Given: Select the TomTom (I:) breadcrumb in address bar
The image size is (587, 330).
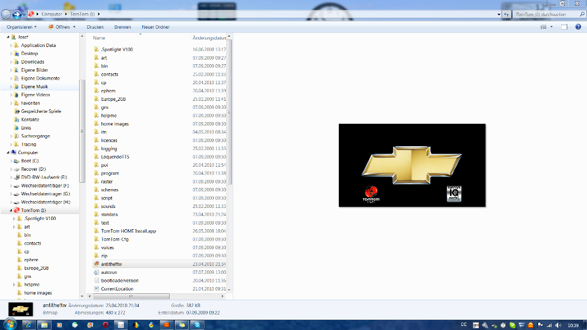Looking at the screenshot, I should click(x=83, y=14).
